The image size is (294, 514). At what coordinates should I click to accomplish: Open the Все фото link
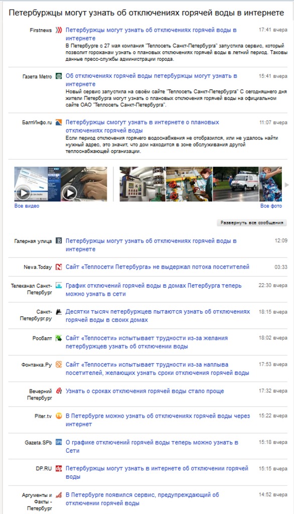pos(271,206)
